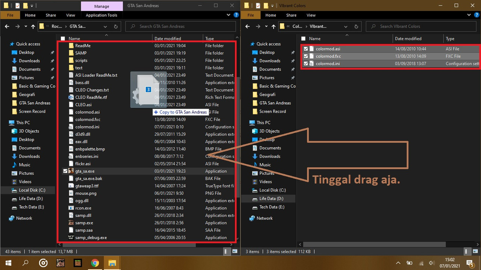The width and height of the screenshot is (481, 270).
Task: Uncheck colormod.asi checkbox in Vibrant Colors window
Action: [x=306, y=49]
